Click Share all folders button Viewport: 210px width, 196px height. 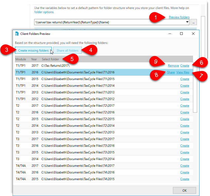(67, 50)
